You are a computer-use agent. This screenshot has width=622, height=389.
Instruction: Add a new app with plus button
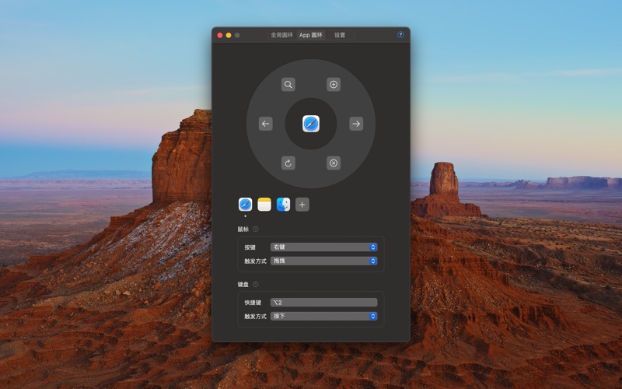click(302, 205)
